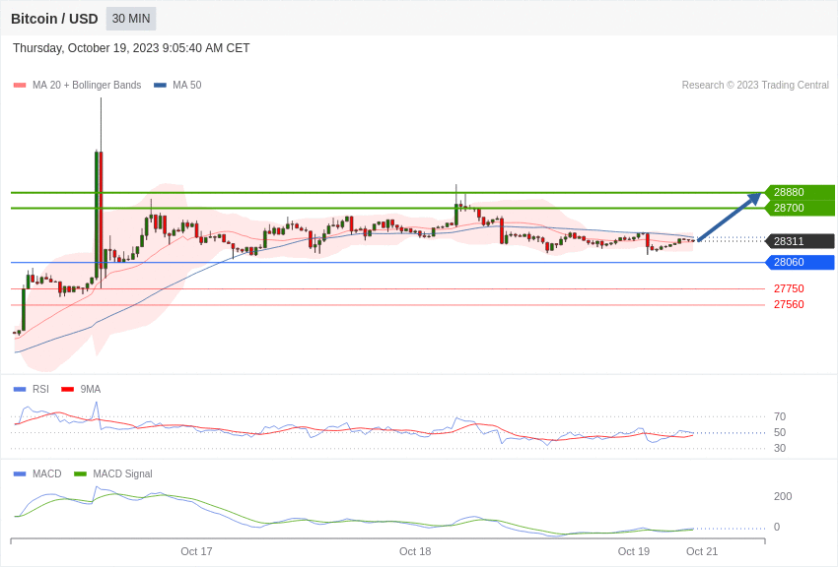This screenshot has height=567, width=838.
Task: Click the Oct 19 date axis label
Action: (x=633, y=551)
